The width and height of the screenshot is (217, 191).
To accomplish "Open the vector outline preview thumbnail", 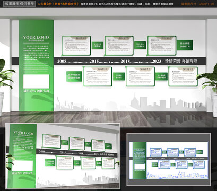I will pyautogui.click(x=169, y=159).
